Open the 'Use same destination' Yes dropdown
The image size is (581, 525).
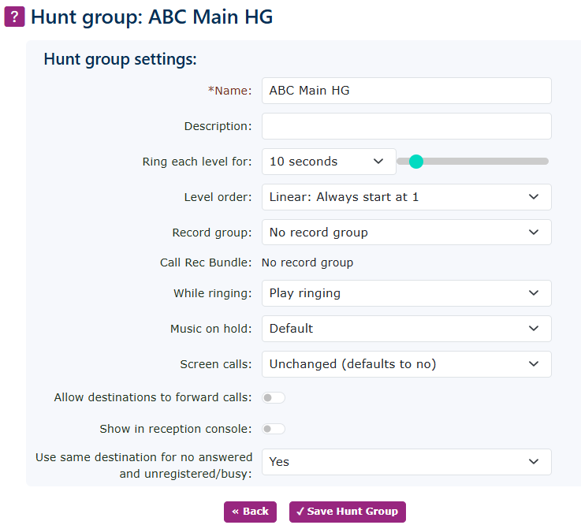tap(406, 462)
